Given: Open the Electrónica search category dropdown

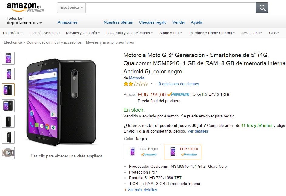Looking at the screenshot, I should (71, 8).
